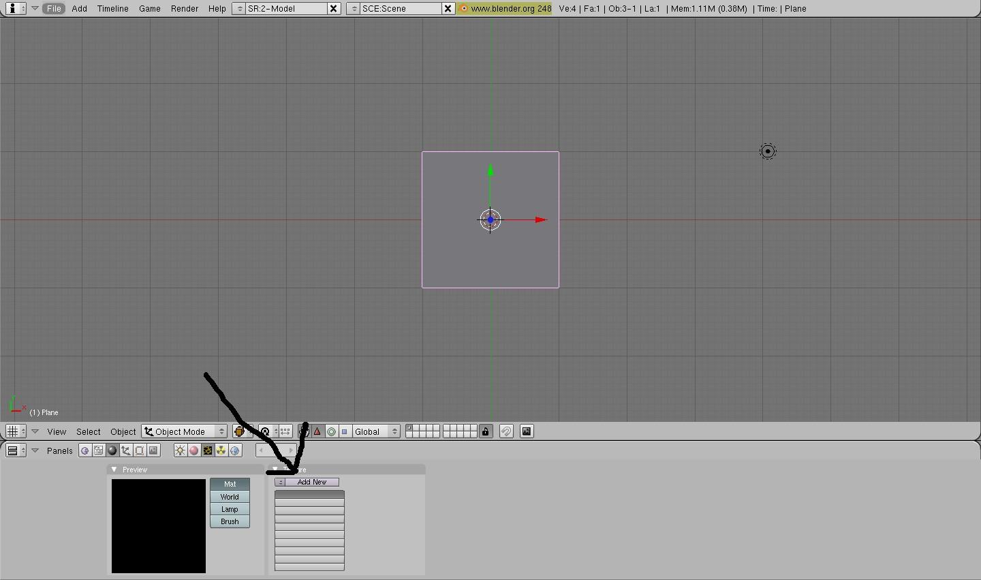Open the Object menu in 3D header
The width and height of the screenshot is (981, 580).
click(123, 431)
